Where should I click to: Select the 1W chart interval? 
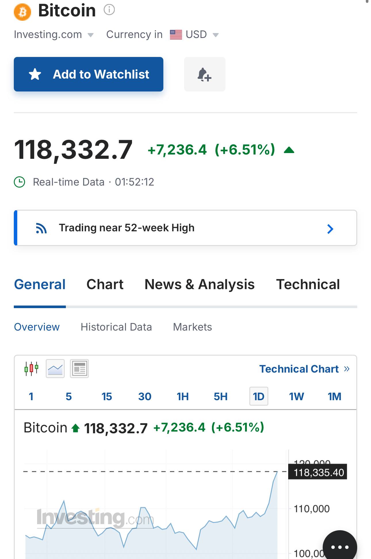(296, 396)
